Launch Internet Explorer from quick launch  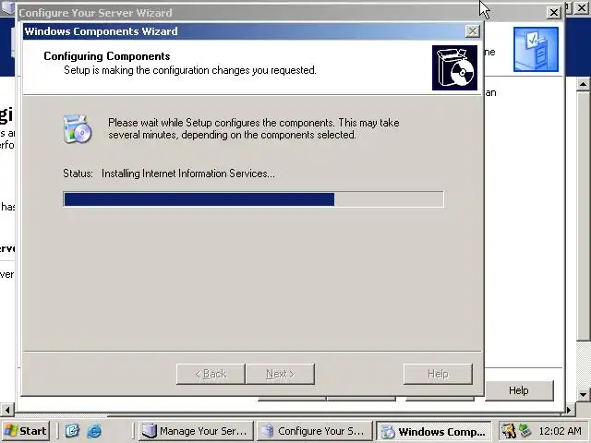tap(94, 431)
